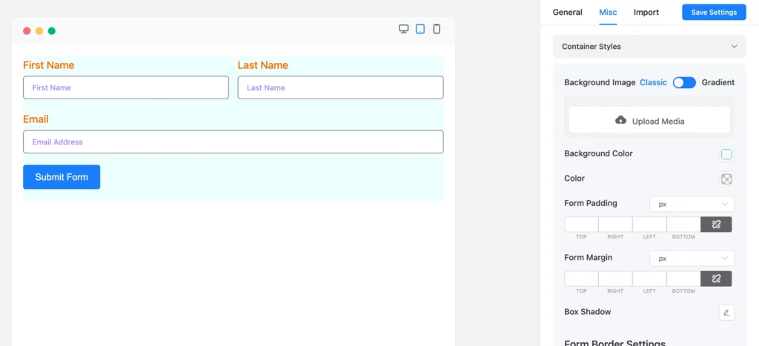Click the Classic label text
759x346 pixels.
point(653,83)
